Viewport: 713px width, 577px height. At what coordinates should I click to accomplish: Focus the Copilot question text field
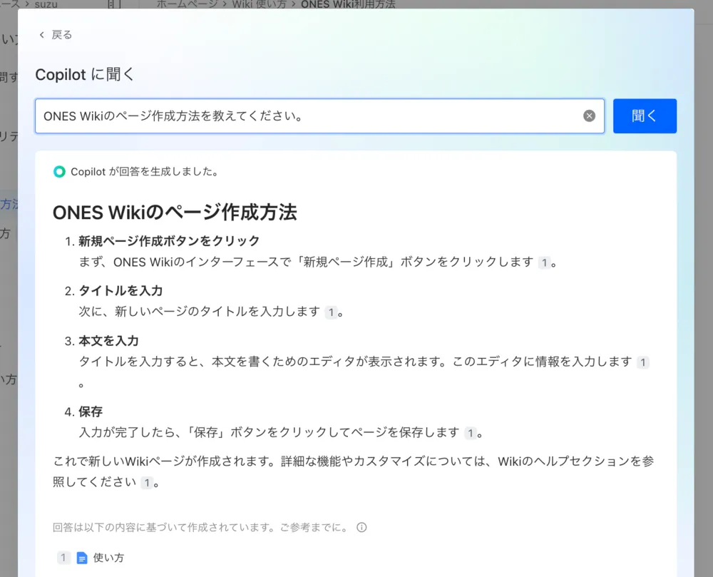point(319,116)
